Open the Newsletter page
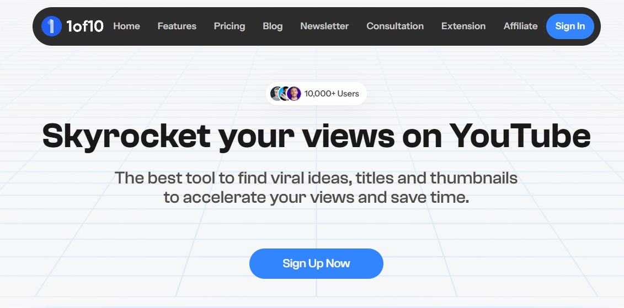This screenshot has width=624, height=308. tap(324, 26)
